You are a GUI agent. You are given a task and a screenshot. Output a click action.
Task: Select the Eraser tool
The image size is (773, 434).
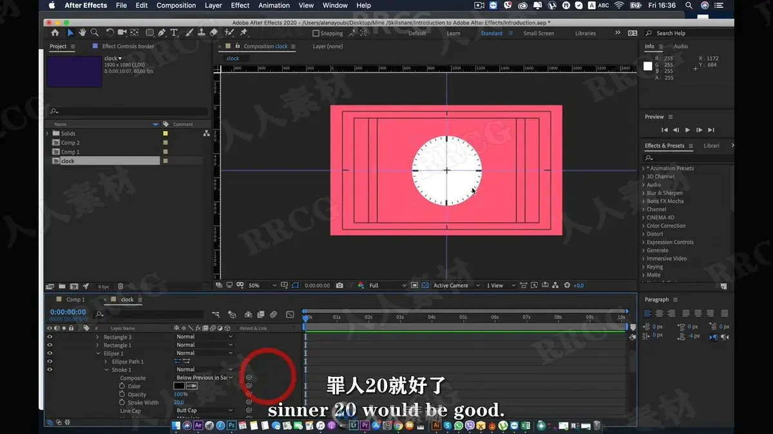[214, 33]
